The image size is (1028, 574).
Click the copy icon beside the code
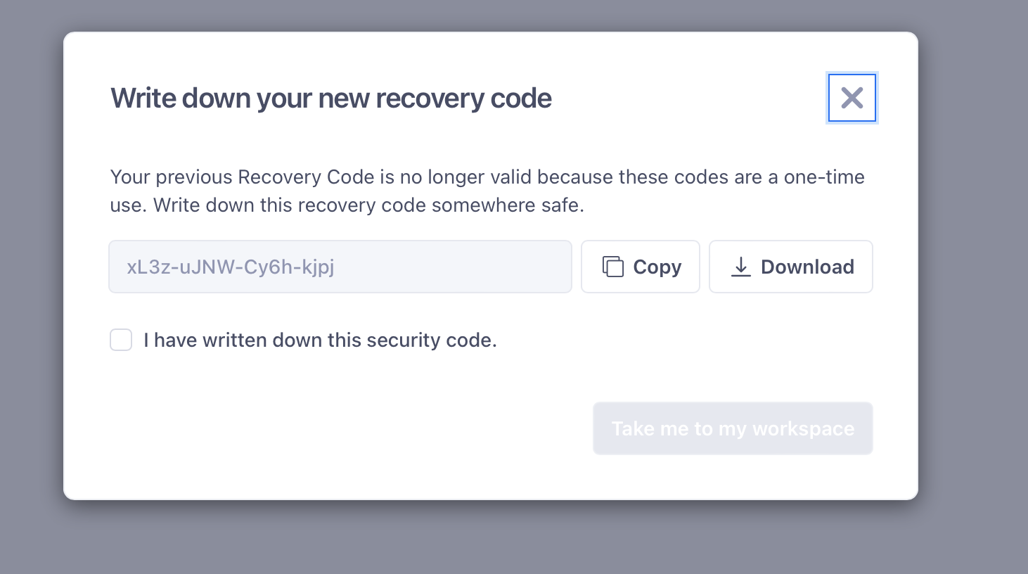click(612, 267)
